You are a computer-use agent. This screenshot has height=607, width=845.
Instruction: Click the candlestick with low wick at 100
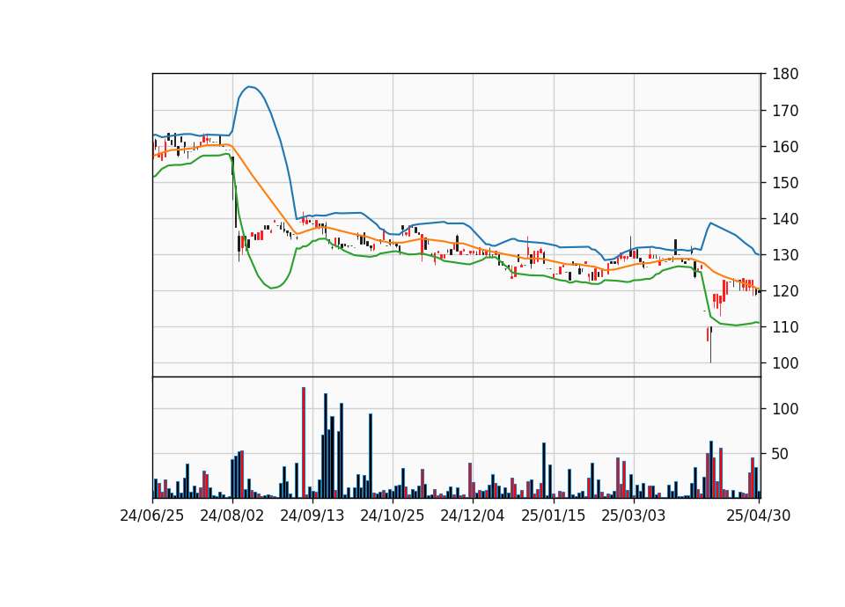(711, 345)
